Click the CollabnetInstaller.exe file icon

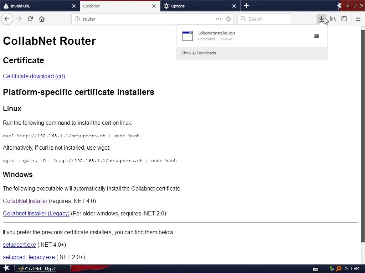tap(187, 36)
